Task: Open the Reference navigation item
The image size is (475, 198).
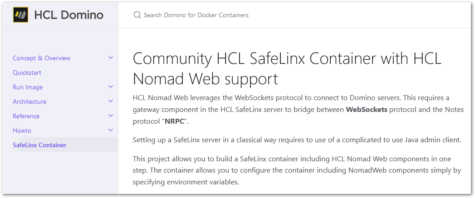Action: tap(26, 116)
